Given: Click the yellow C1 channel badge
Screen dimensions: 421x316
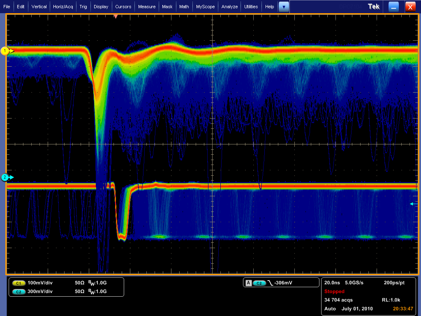Looking at the screenshot, I should 18,283.
